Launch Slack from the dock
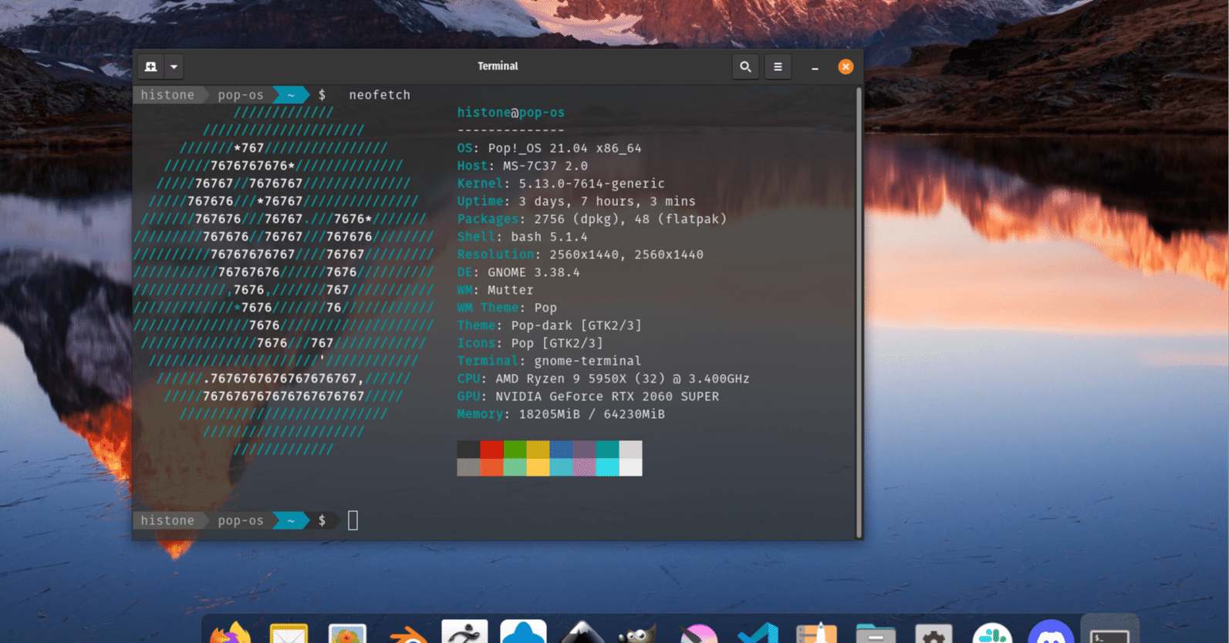Viewport: 1229px width, 643px height. click(x=992, y=632)
